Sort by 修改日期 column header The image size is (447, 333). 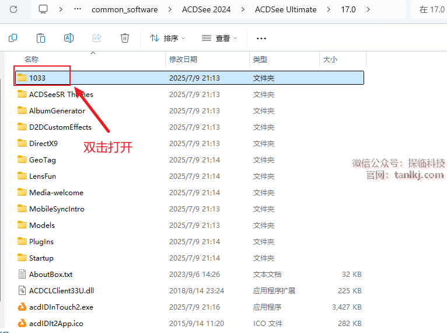coord(183,60)
